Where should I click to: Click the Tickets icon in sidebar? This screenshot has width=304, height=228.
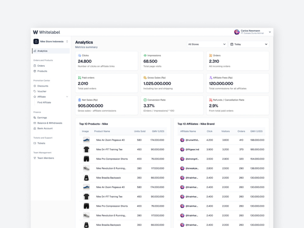(x=35, y=143)
